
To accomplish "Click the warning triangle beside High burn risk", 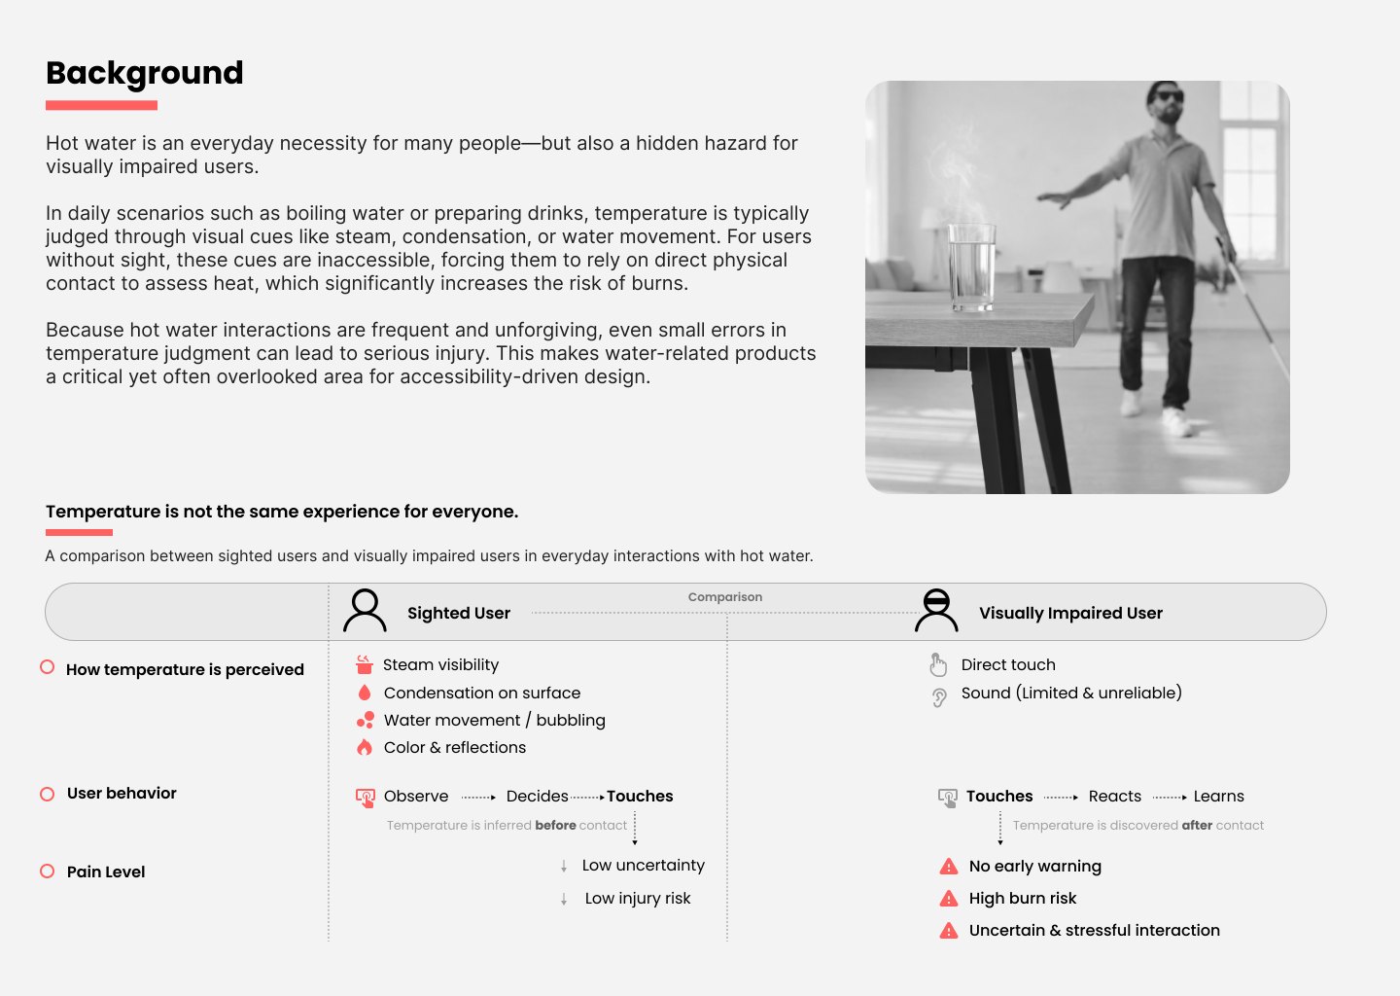I will pyautogui.click(x=949, y=898).
